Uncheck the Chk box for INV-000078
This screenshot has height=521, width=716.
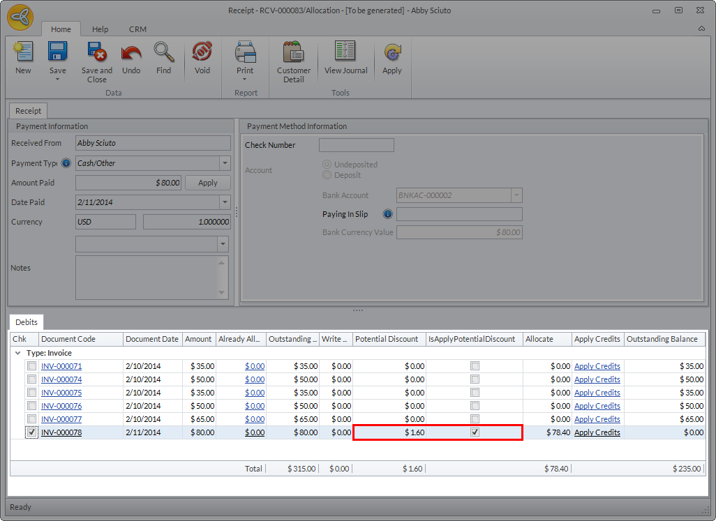pos(31,432)
